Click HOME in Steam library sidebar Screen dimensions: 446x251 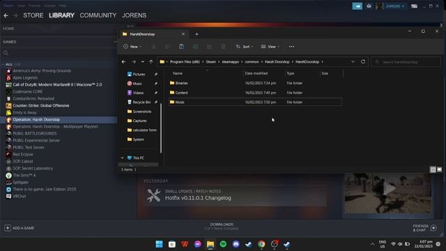click(8, 29)
